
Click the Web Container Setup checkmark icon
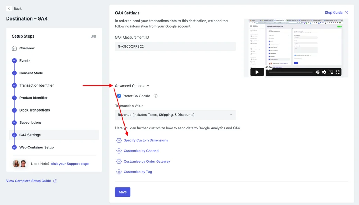(x=14, y=147)
